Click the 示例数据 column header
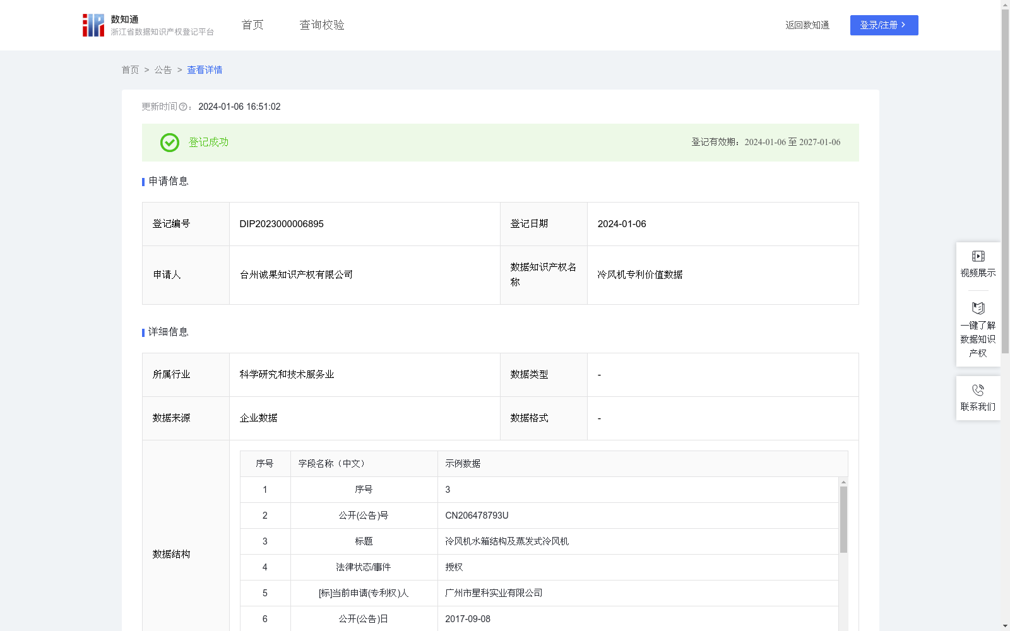1010x631 pixels. 643,464
